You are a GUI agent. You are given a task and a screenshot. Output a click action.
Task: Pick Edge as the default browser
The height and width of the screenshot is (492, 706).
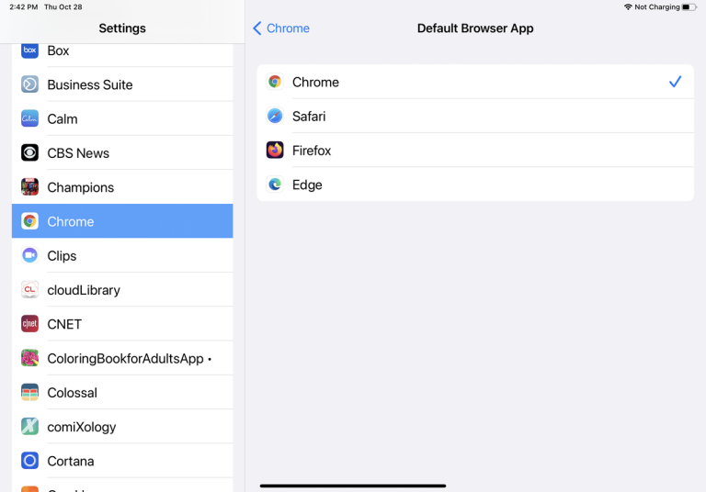click(474, 184)
